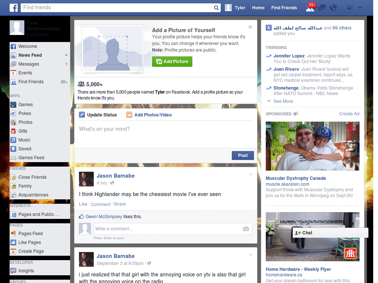This screenshot has height=283, width=378.
Task: Open Jason Barnabe's 4 hrs post profile picture
Action: (86, 179)
